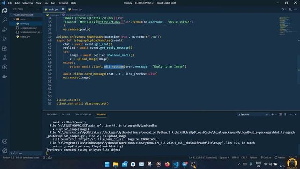Open the Explorer view in activity bar
300x169 pixels.
click(x=5, y=10)
